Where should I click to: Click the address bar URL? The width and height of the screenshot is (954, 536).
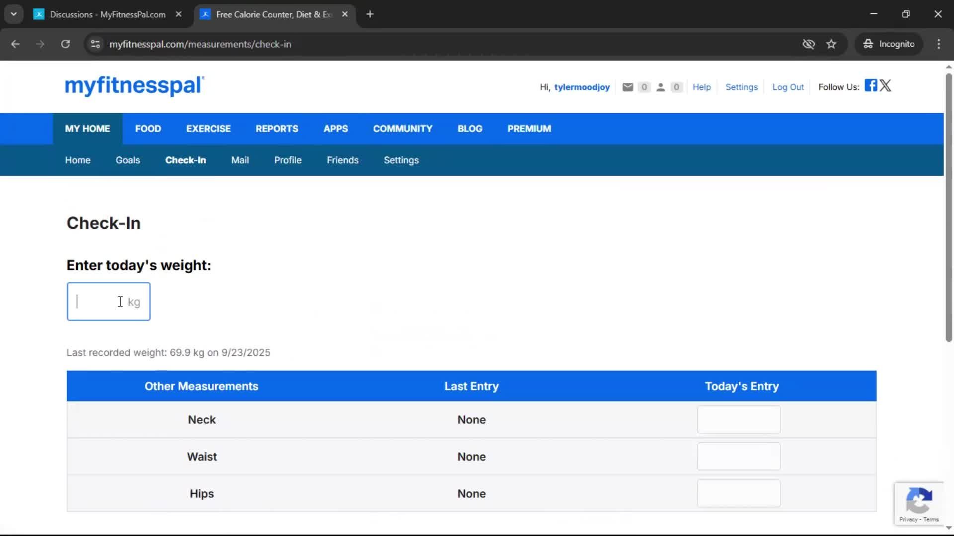coord(200,44)
